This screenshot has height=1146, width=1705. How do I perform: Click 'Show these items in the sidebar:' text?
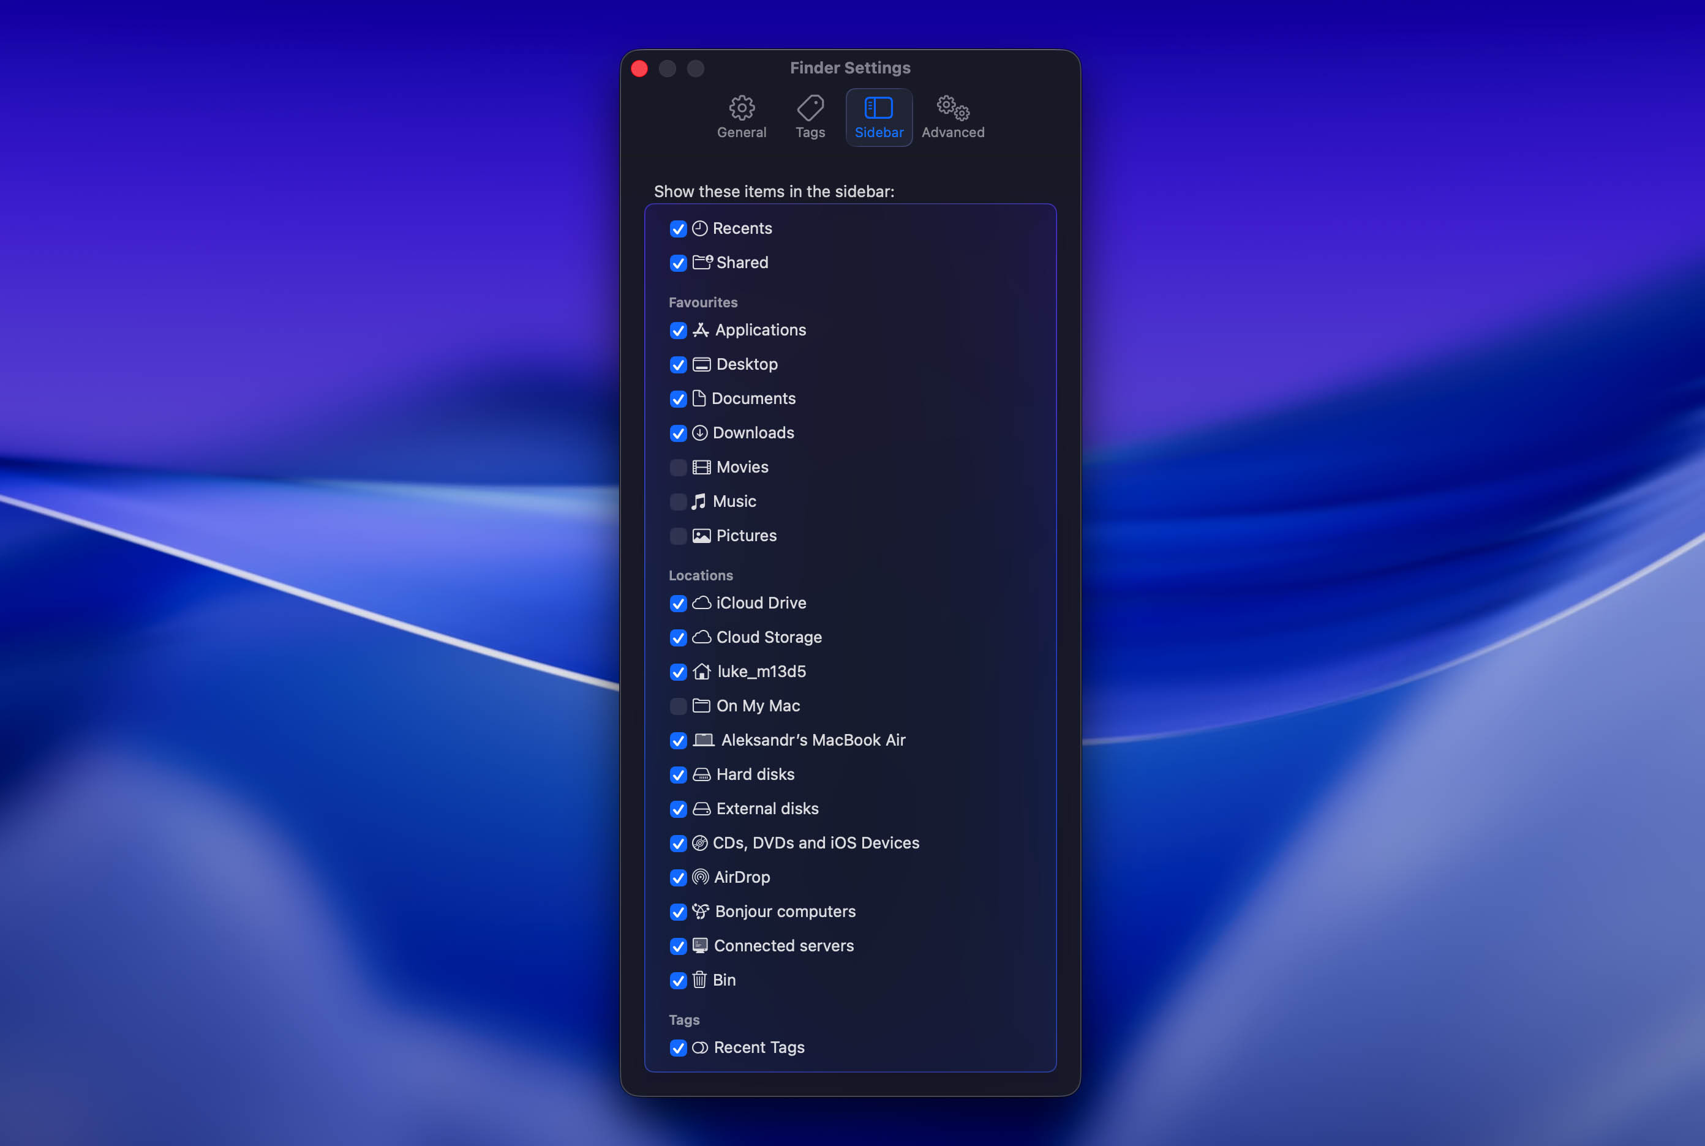[x=773, y=192]
